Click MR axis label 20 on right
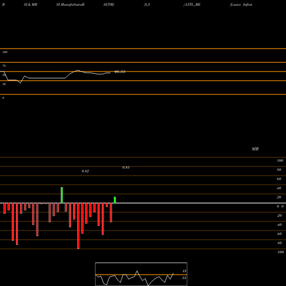Viewport: 286px width, 286px height. point(279,197)
